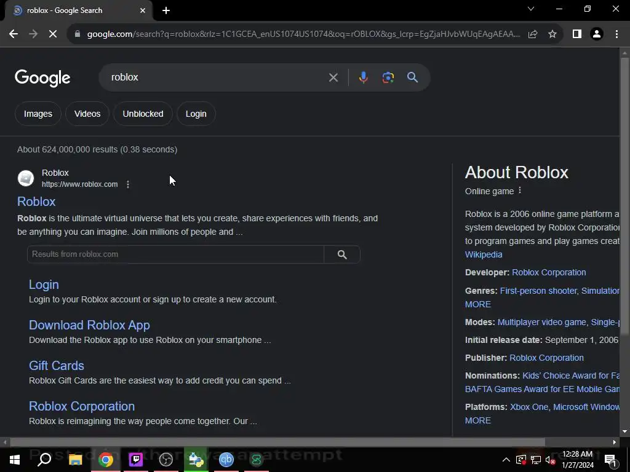This screenshot has height=472, width=630.
Task: Select the Login filter chip
Action: click(196, 114)
